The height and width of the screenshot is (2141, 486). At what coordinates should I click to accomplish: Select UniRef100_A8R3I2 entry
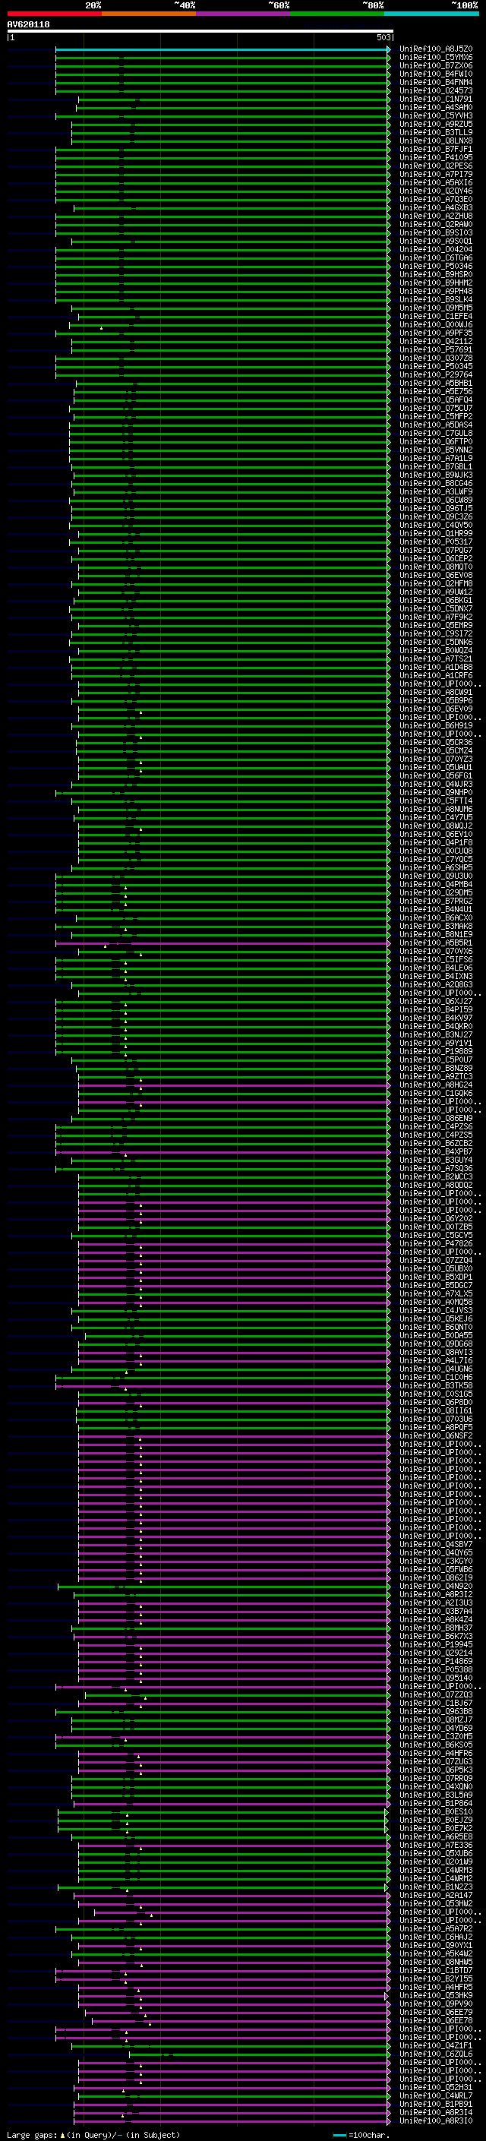(435, 1595)
